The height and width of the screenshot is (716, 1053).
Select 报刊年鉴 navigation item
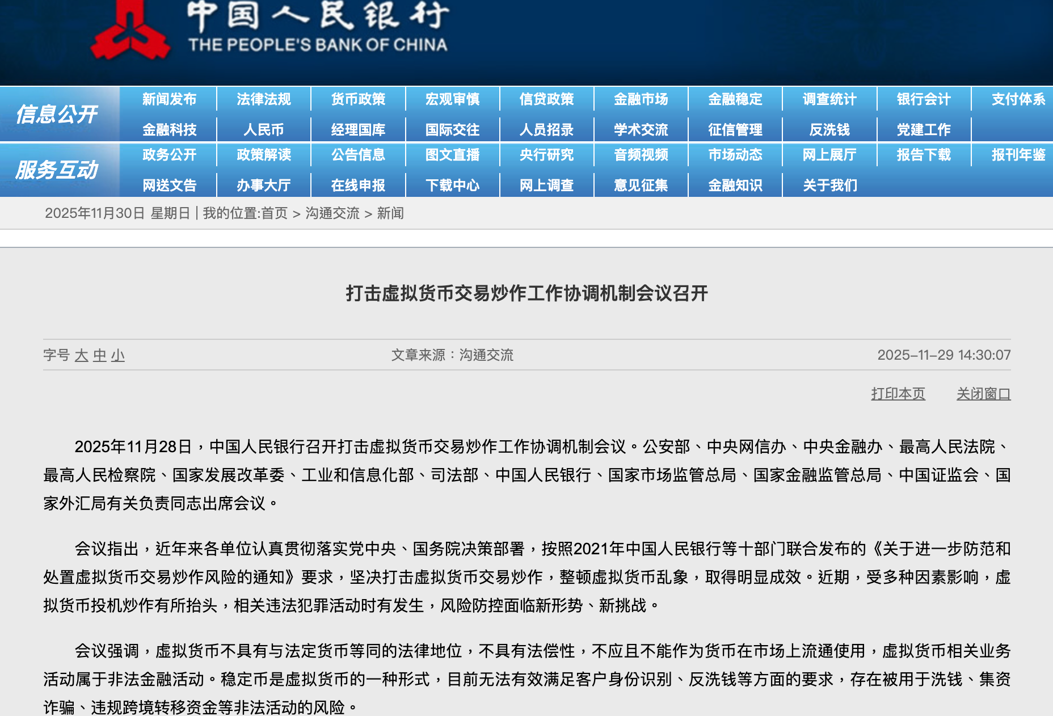(x=1018, y=155)
